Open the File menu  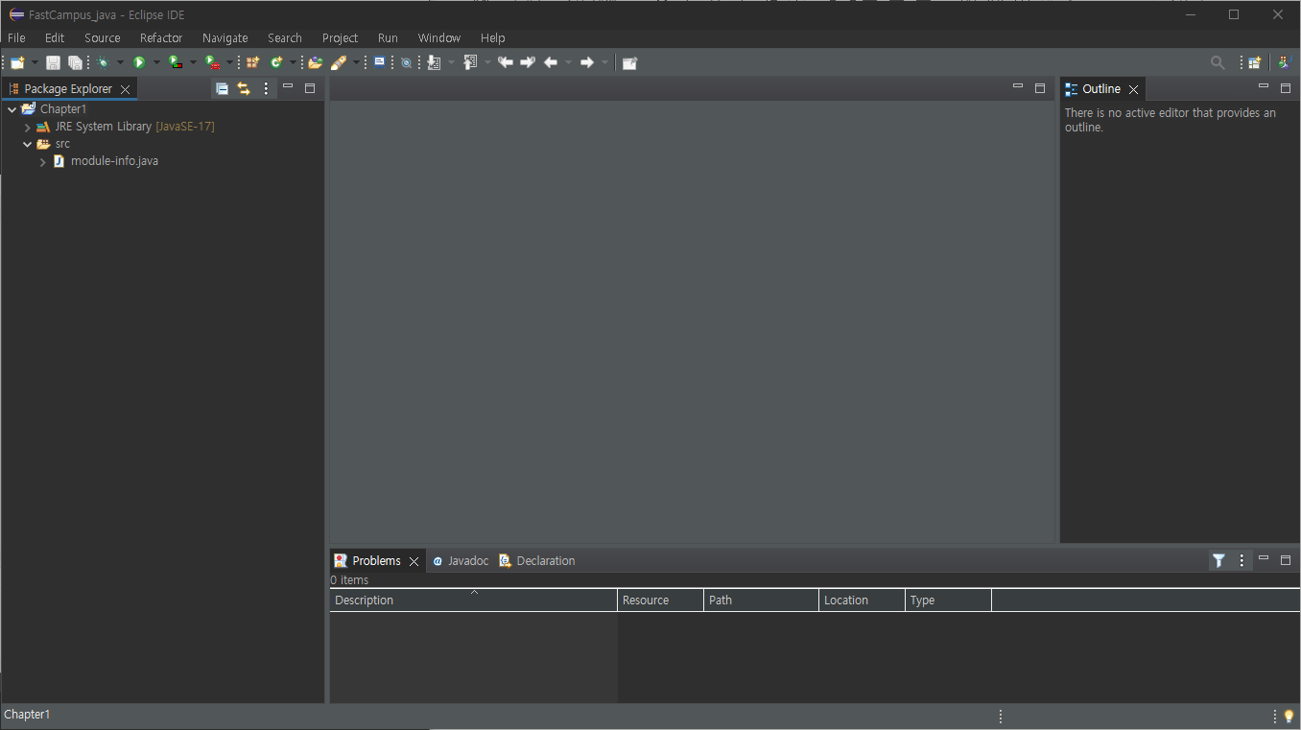point(16,38)
